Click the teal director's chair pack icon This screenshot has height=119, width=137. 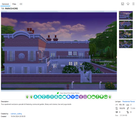(x=52, y=97)
